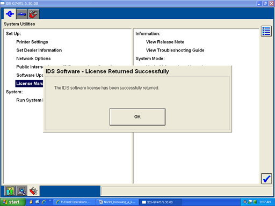Select the red pocket knife utilities icon

click(33, 191)
